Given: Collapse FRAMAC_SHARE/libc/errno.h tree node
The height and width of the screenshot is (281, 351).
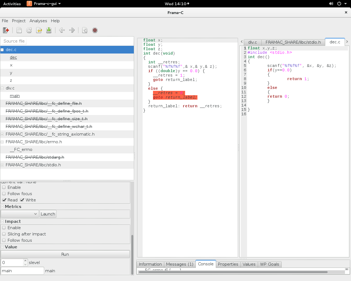Looking at the screenshot, I should 2,142.
